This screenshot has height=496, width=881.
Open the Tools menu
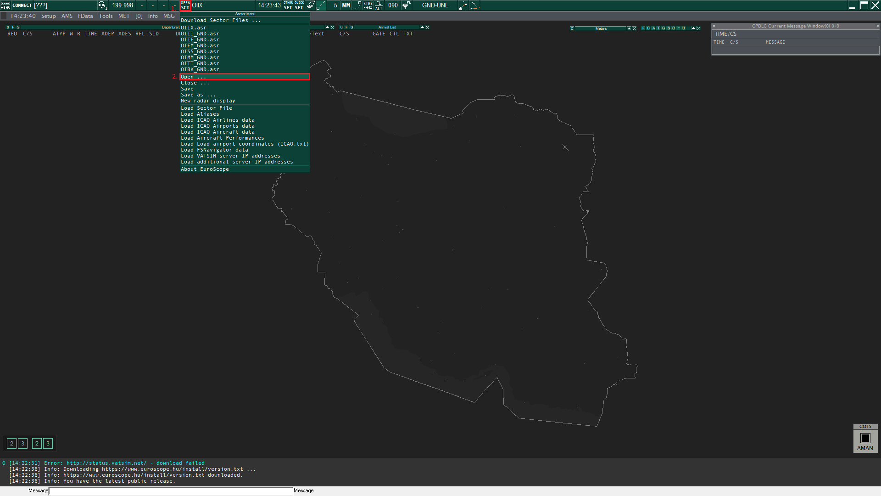coord(106,16)
